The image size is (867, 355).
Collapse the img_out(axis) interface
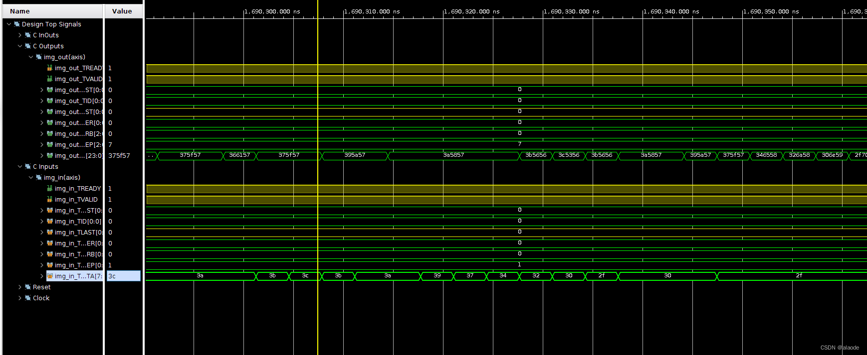pos(31,57)
